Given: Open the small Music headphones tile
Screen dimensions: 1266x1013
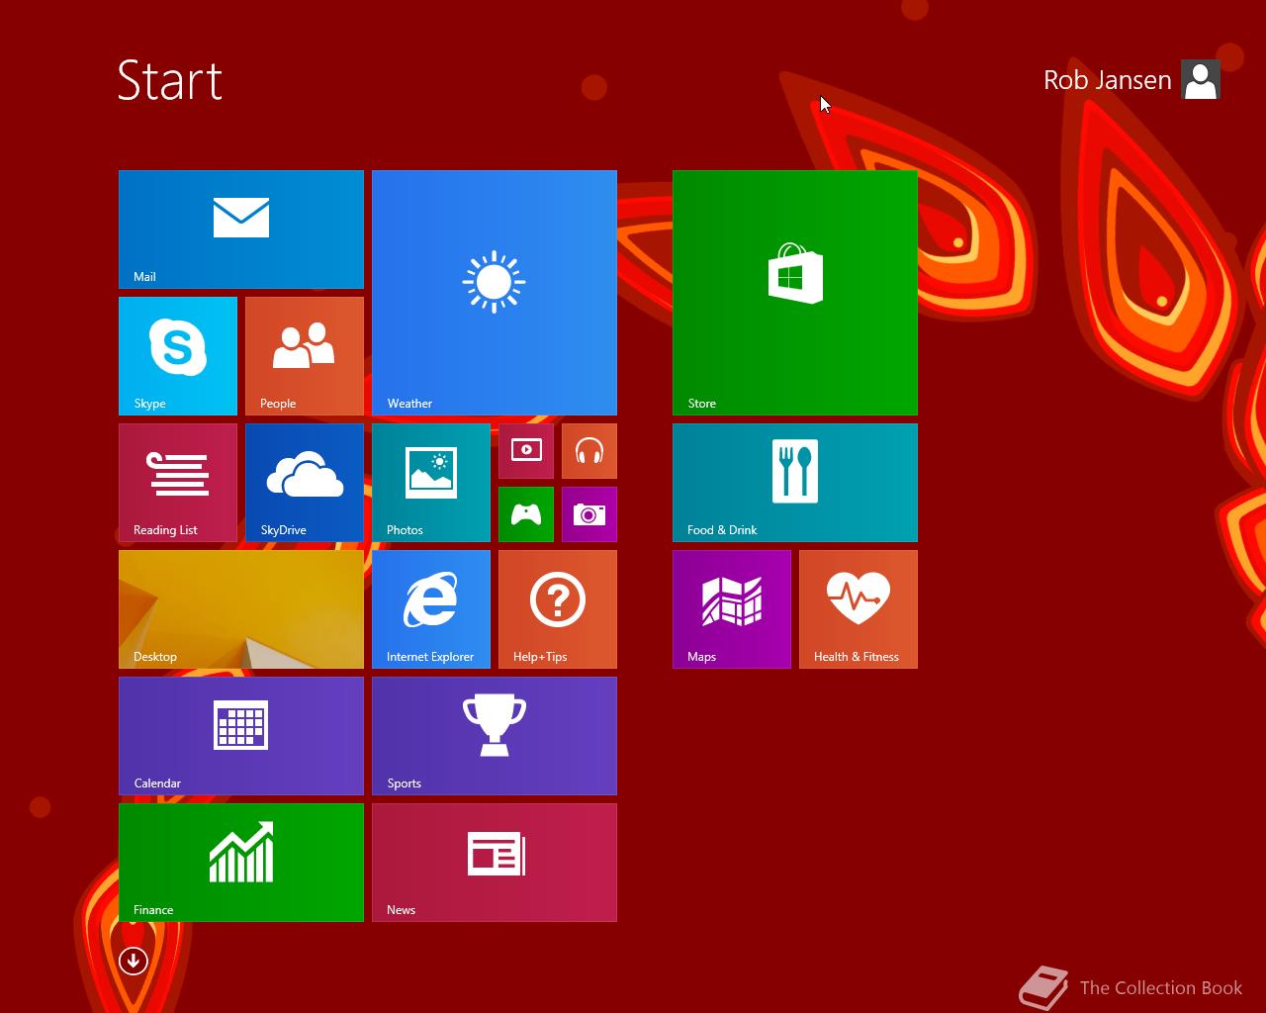Looking at the screenshot, I should (x=589, y=451).
